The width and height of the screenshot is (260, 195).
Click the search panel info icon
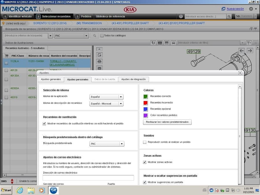pyautogui.click(x=251, y=29)
